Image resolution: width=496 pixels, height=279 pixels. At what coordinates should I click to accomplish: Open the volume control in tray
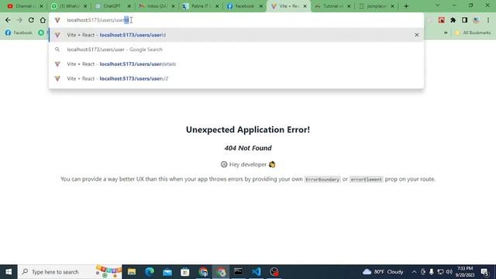point(449,272)
